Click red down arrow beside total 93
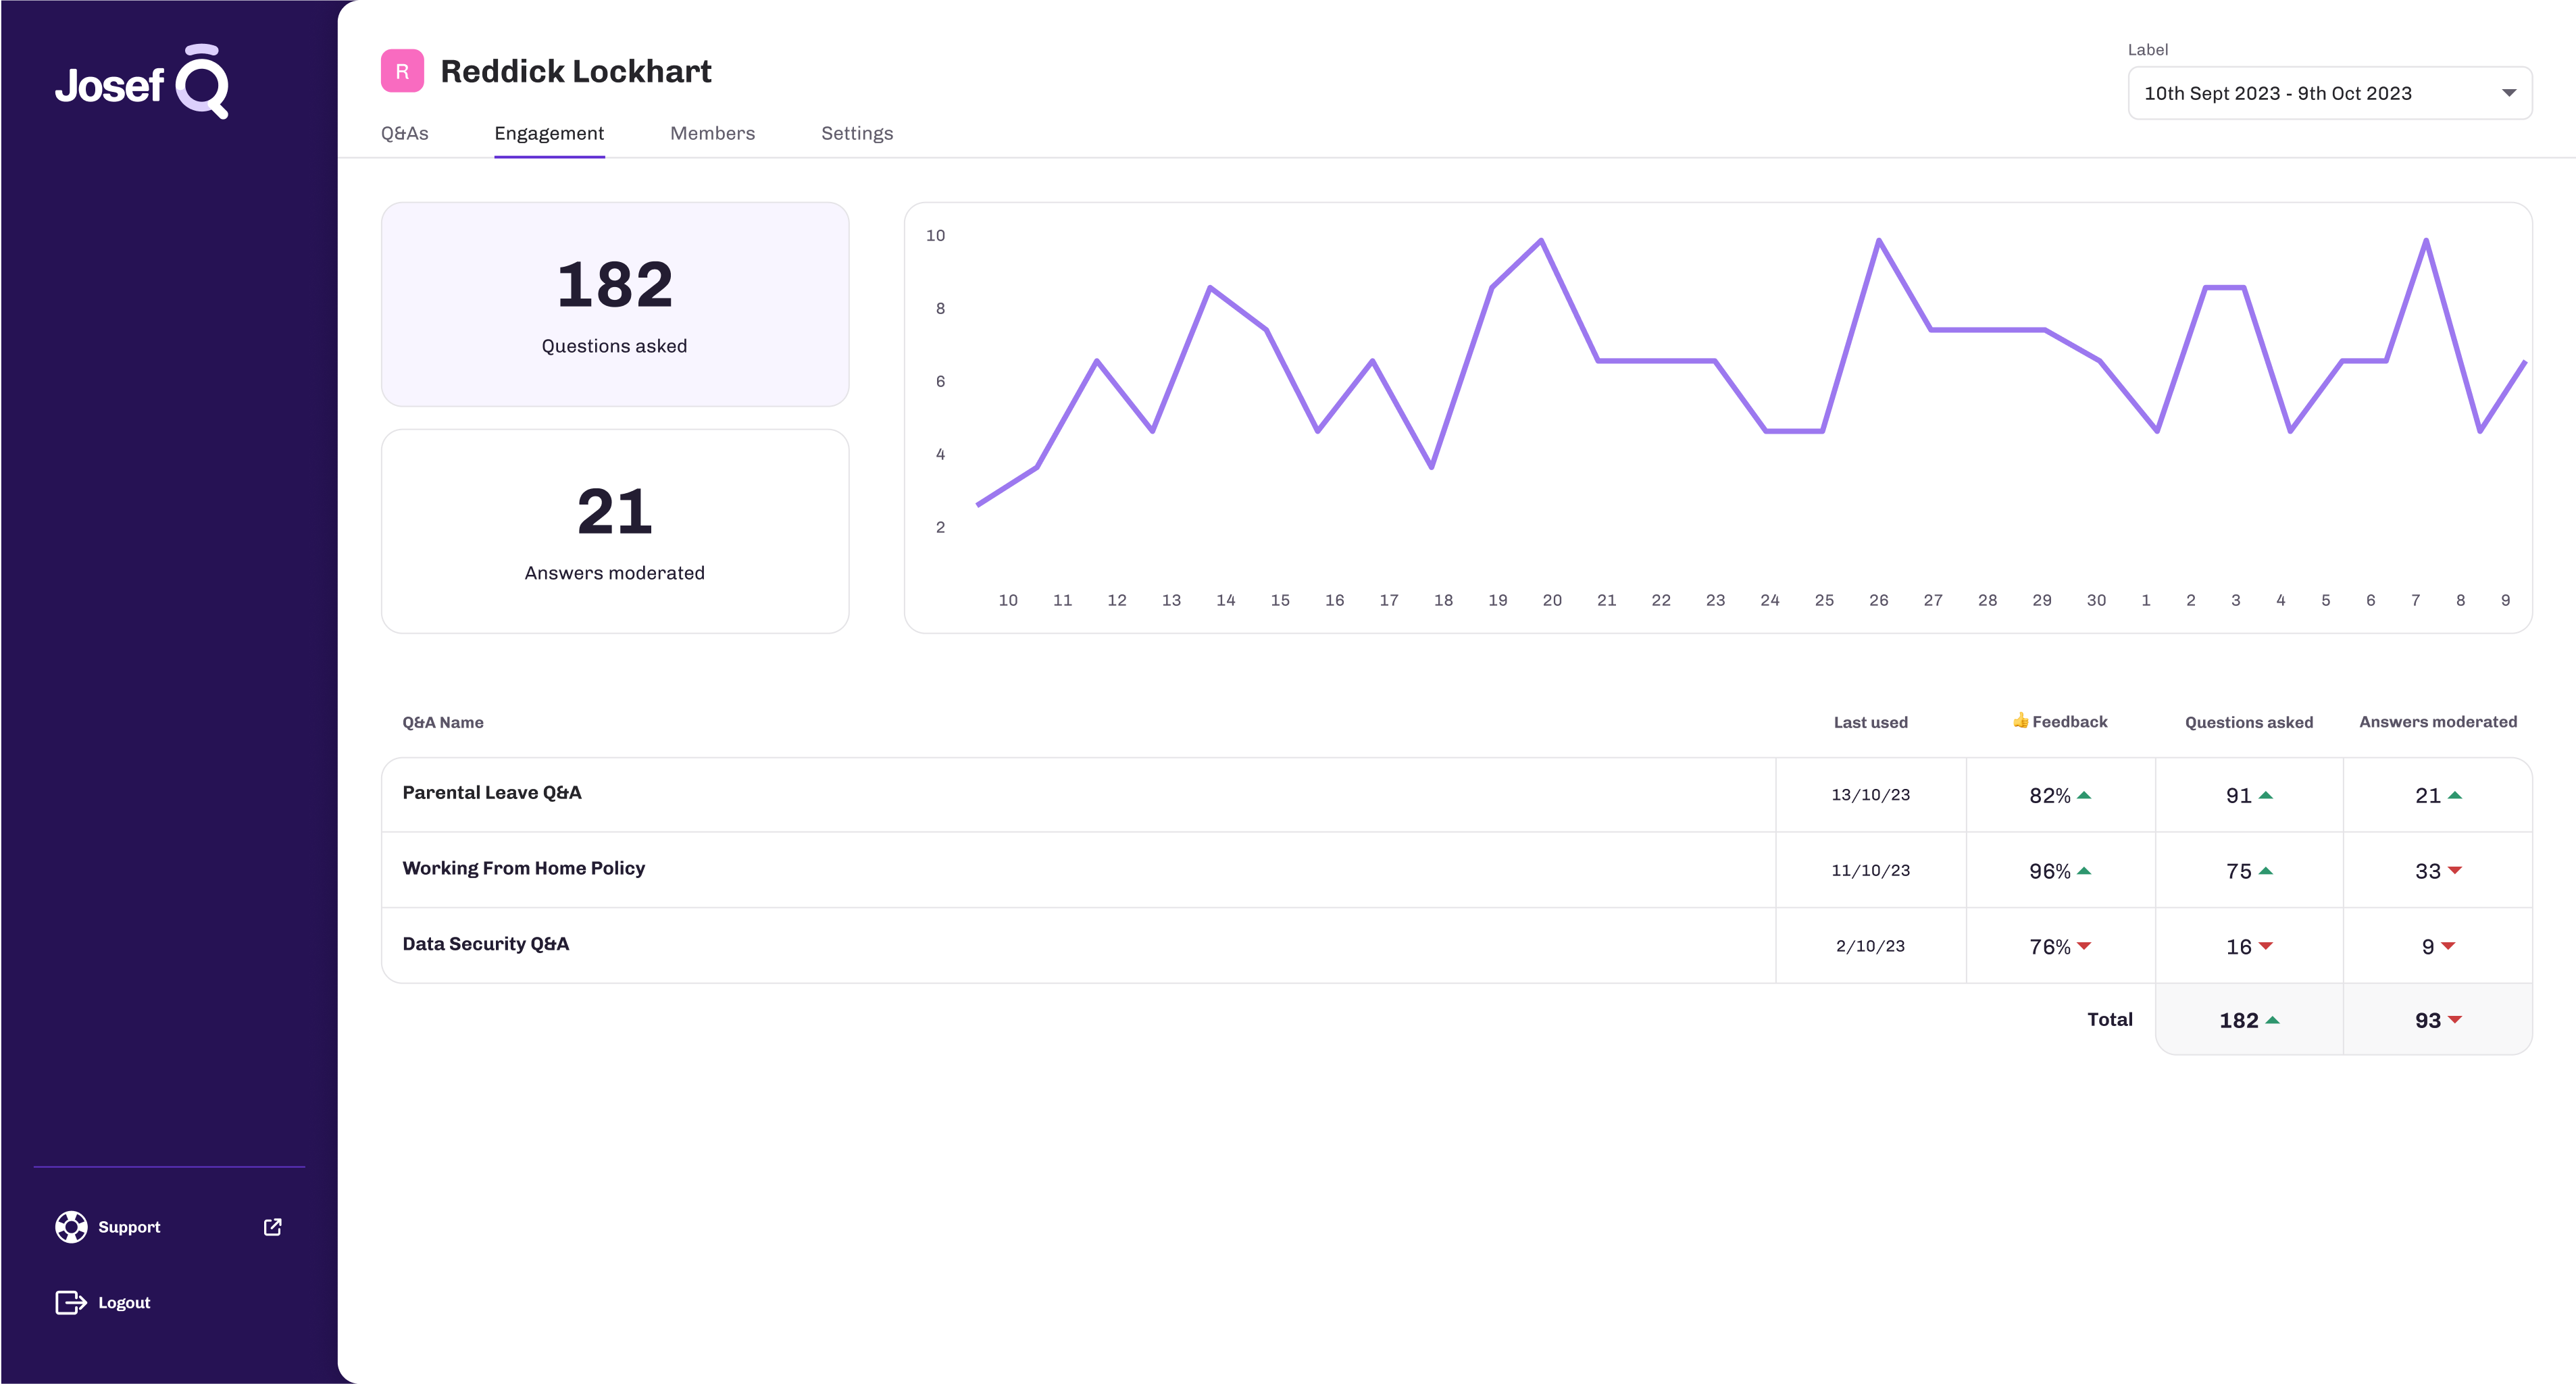The width and height of the screenshot is (2576, 1384). [2455, 1020]
